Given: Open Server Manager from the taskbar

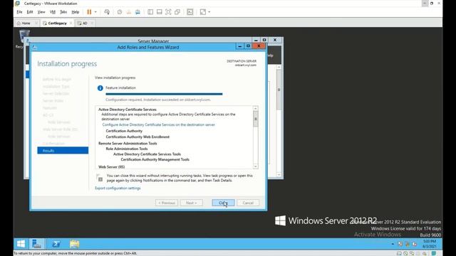Looking at the screenshot, I should (37, 244).
